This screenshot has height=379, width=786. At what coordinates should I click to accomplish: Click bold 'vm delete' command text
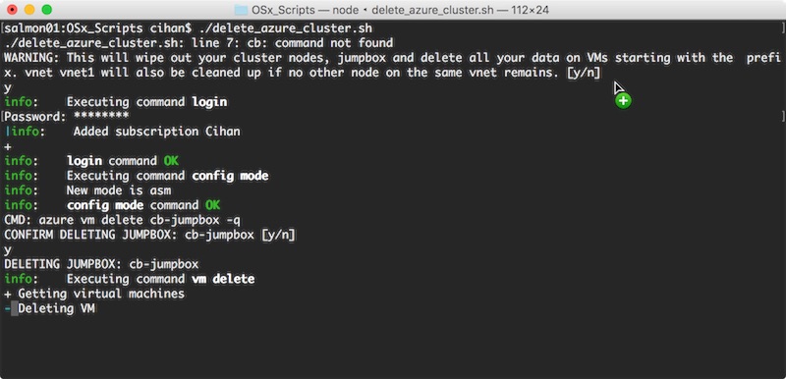coord(223,279)
